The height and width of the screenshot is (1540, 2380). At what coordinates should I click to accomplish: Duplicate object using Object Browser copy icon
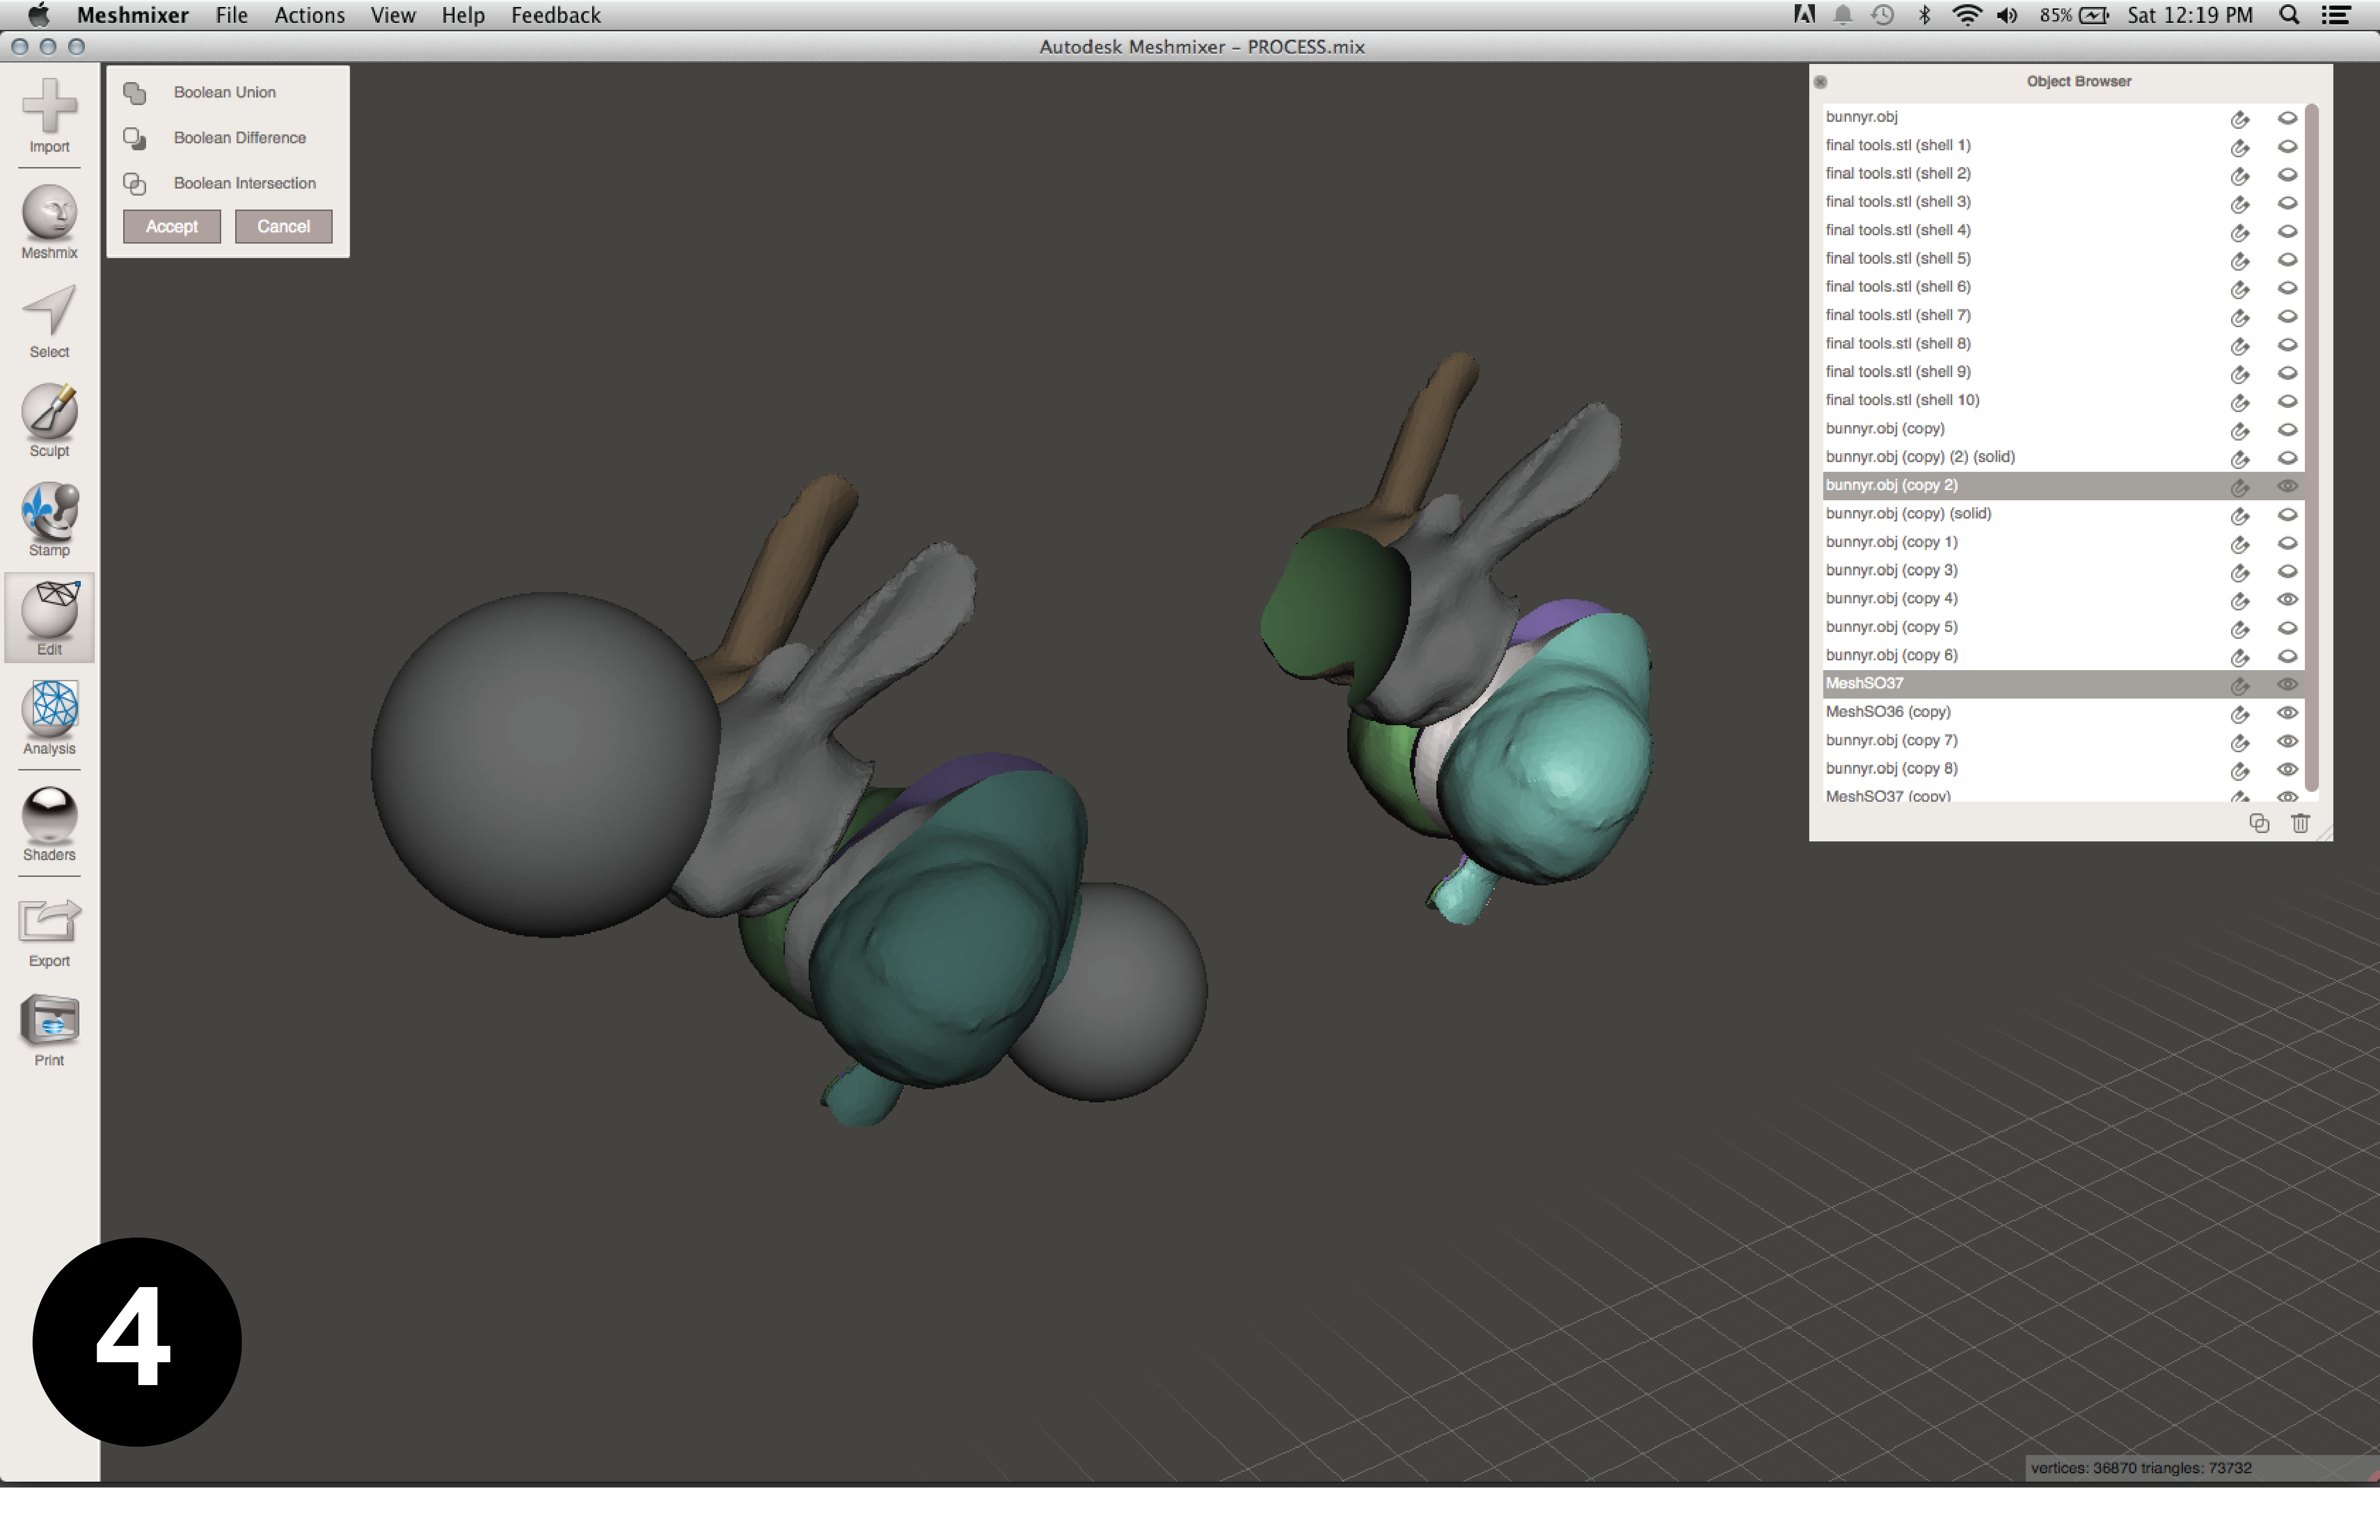point(2258,823)
